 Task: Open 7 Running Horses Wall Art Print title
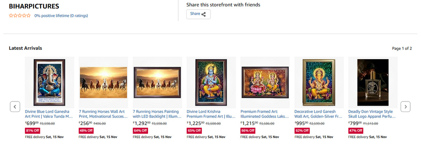click(103, 114)
